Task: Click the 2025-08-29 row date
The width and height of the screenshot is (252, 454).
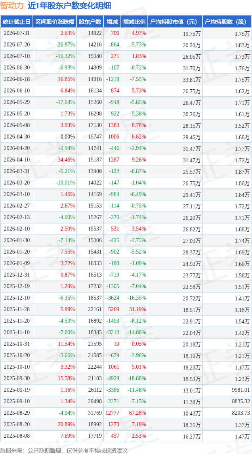Action: coord(17,413)
